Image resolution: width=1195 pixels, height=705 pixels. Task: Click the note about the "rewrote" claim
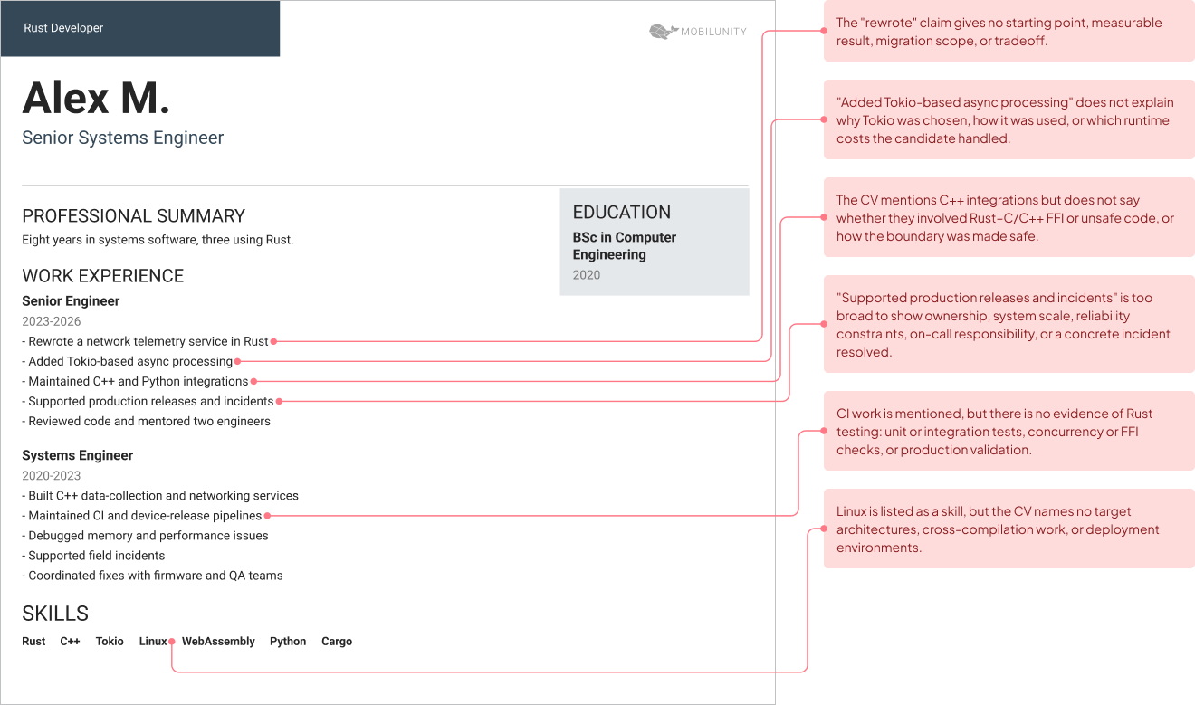[x=1009, y=32]
